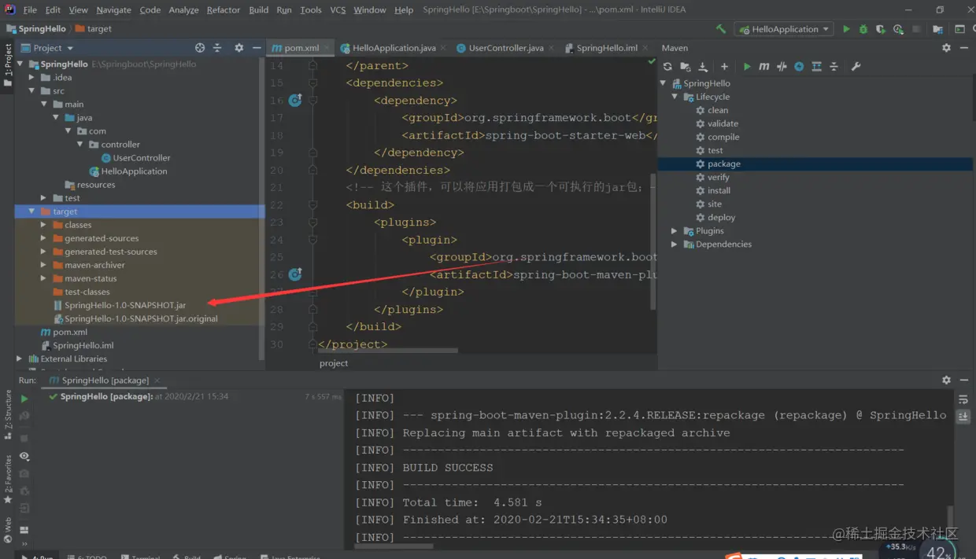This screenshot has width=976, height=559.
Task: Run the SpringHello project with the green arrow
Action: click(847, 28)
